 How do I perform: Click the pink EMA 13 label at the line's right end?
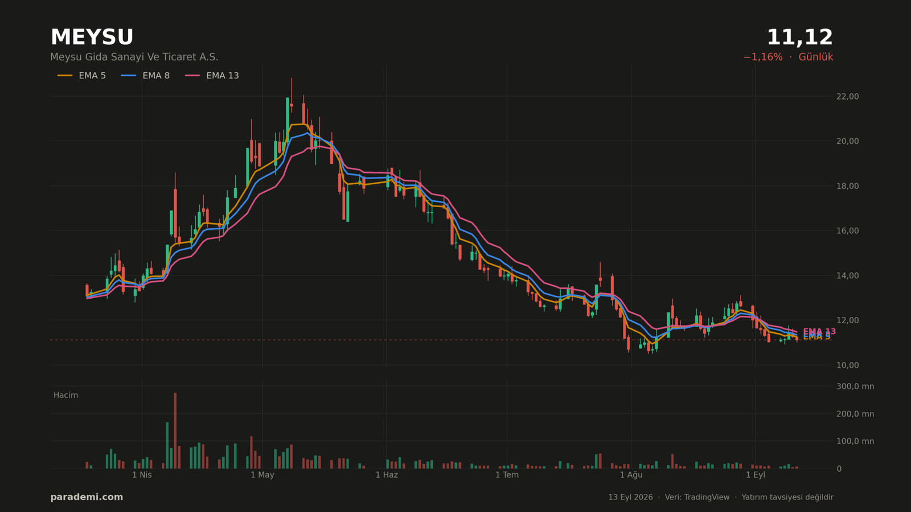(x=819, y=332)
